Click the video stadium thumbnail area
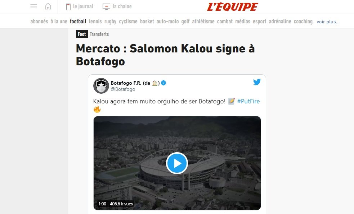 [x=177, y=163]
